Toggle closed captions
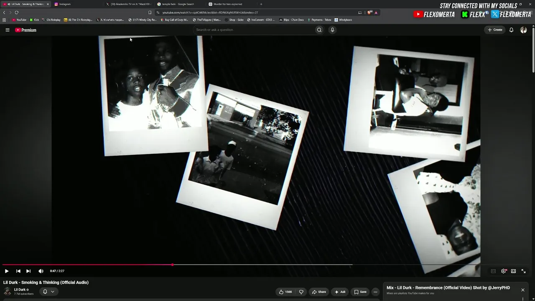 click(x=493, y=271)
